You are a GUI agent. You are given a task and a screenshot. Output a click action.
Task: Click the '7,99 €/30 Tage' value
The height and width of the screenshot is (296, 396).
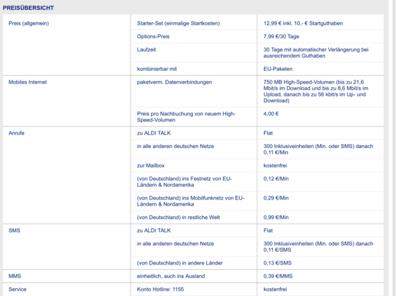coord(281,37)
